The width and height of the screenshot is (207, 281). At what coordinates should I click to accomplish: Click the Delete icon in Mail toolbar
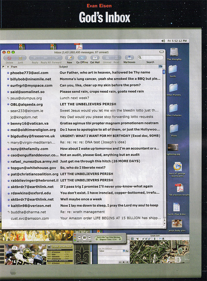point(9,58)
